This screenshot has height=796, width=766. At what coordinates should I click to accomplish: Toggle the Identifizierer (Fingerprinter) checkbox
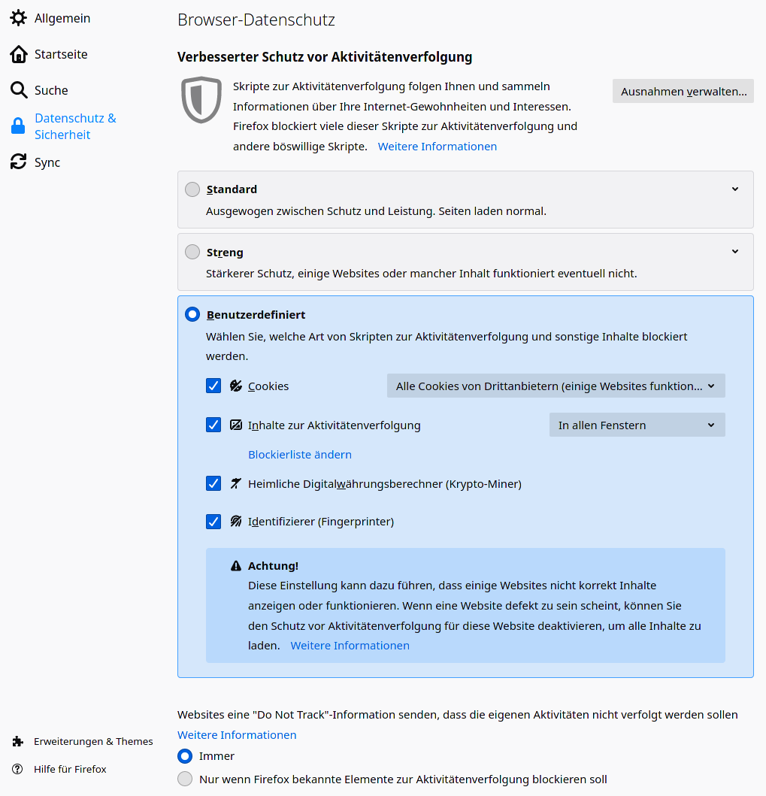[213, 522]
